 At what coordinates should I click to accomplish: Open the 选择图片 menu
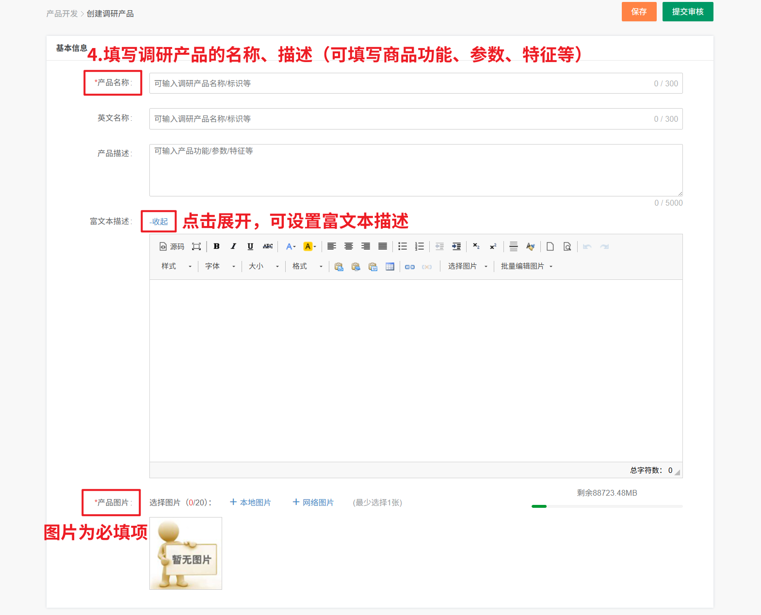tap(467, 266)
